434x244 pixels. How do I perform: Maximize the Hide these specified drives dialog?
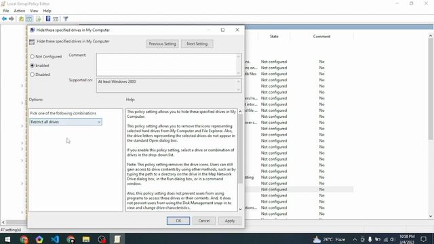tap(222, 30)
